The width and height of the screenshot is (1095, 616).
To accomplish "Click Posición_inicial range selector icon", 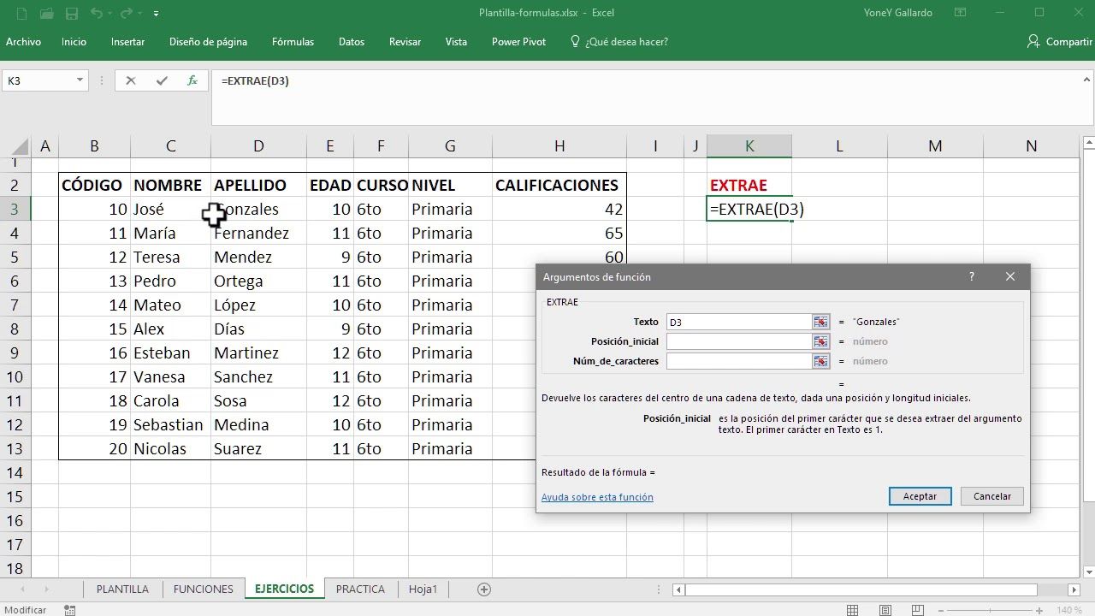I will coord(821,341).
